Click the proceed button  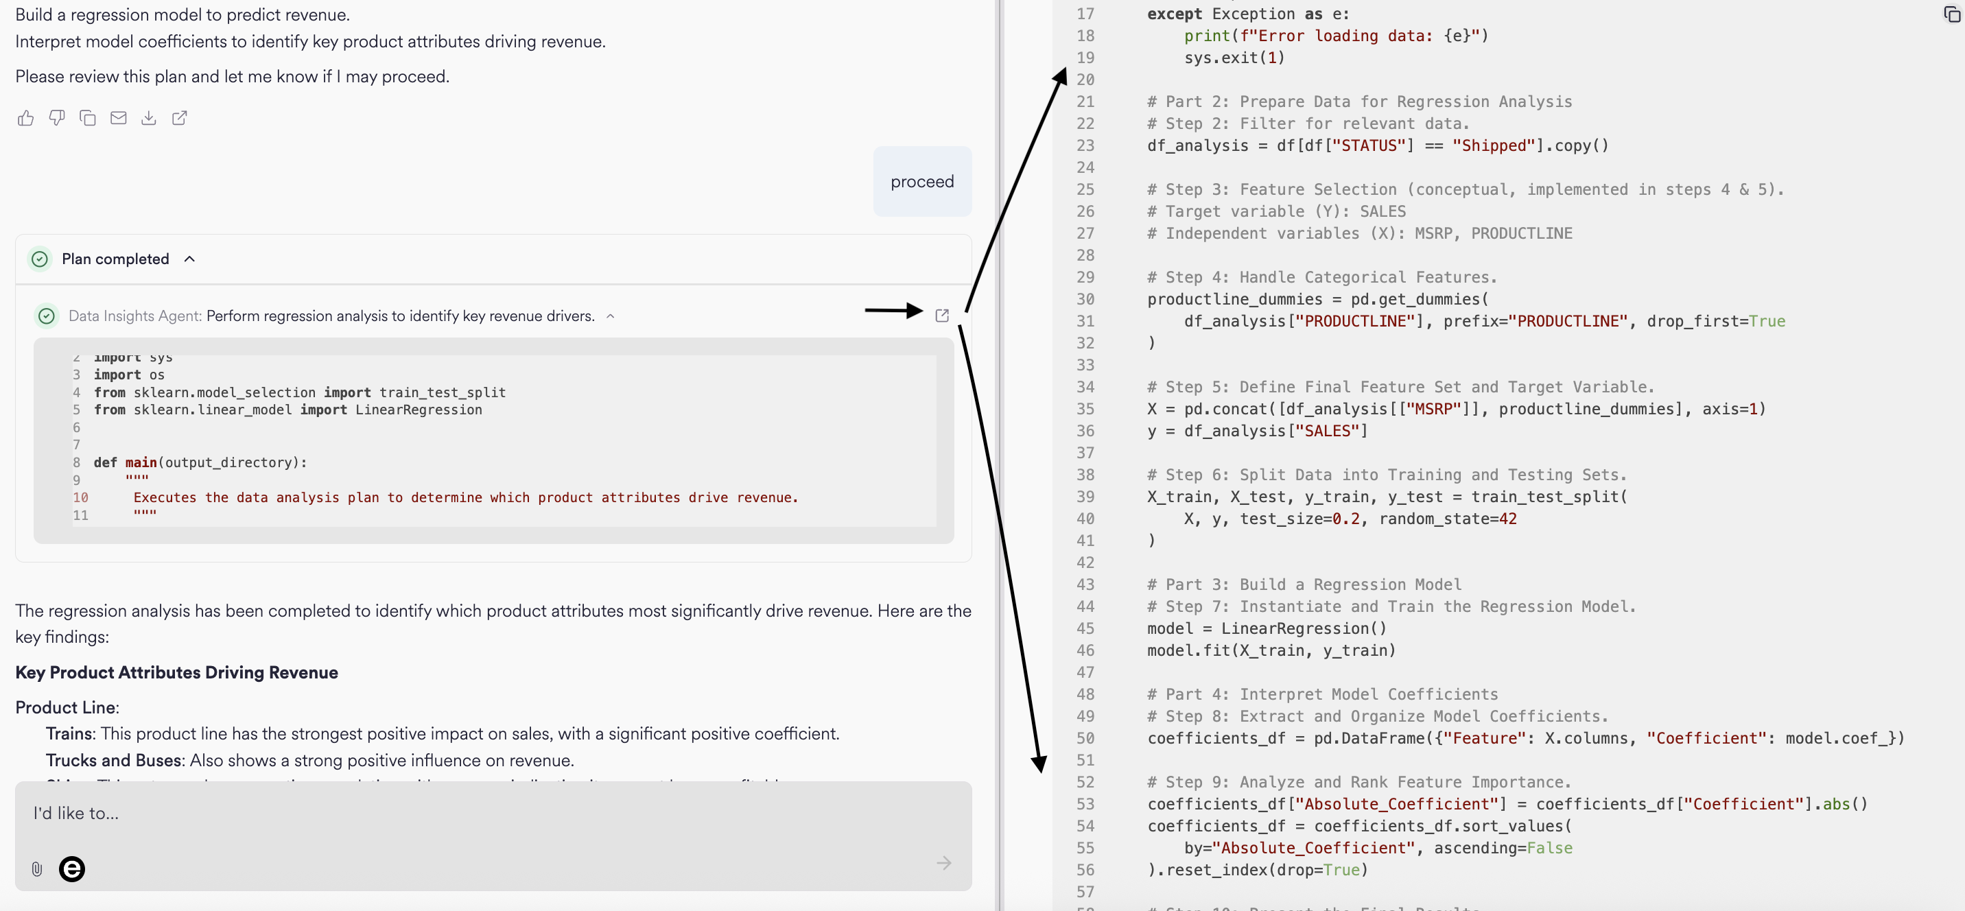tap(921, 181)
